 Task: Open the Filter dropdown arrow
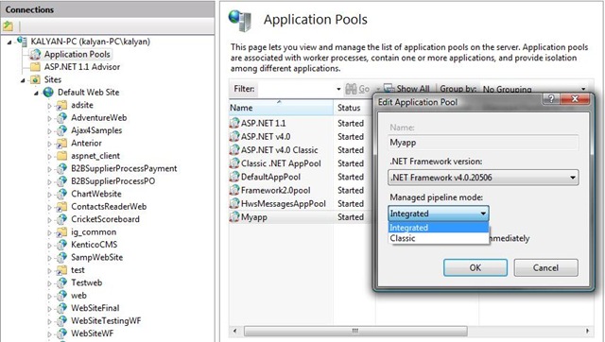338,89
